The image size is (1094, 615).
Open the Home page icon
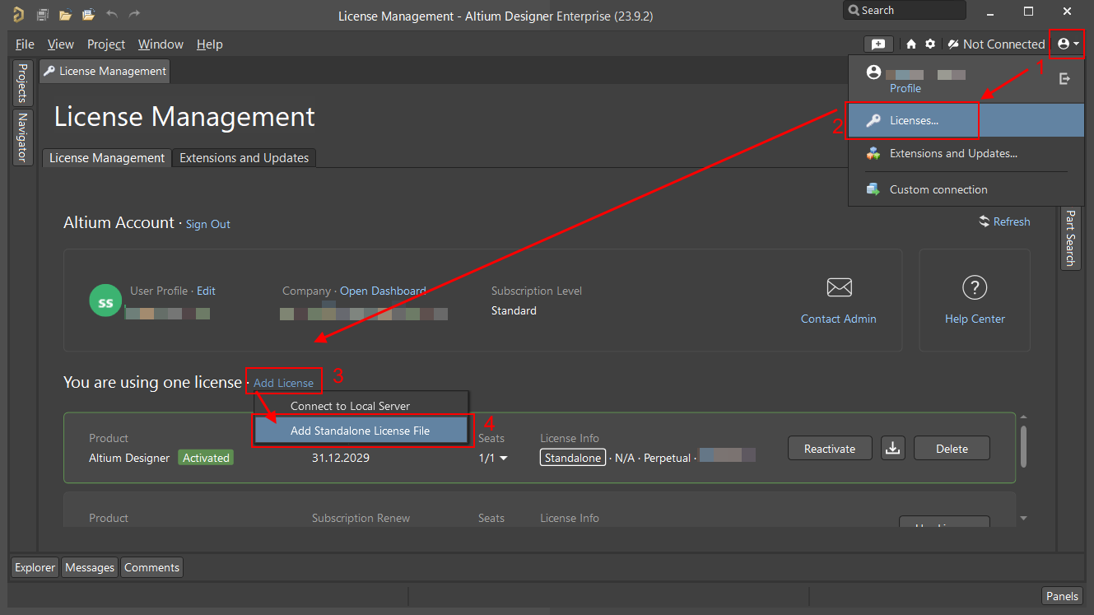[x=912, y=44]
